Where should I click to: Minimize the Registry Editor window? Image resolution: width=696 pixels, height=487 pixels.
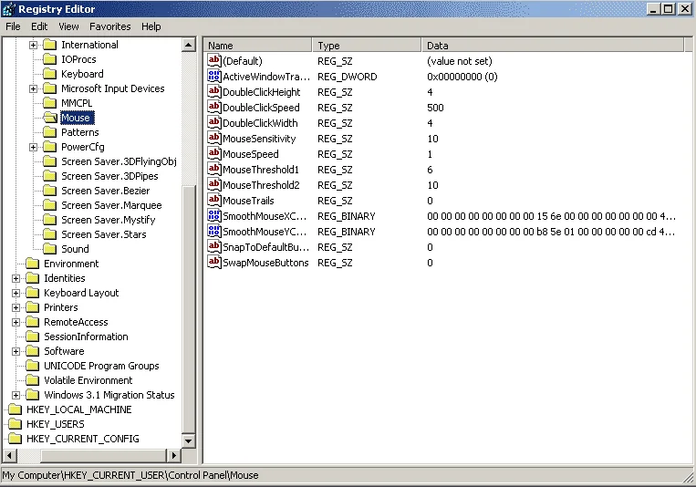point(653,9)
